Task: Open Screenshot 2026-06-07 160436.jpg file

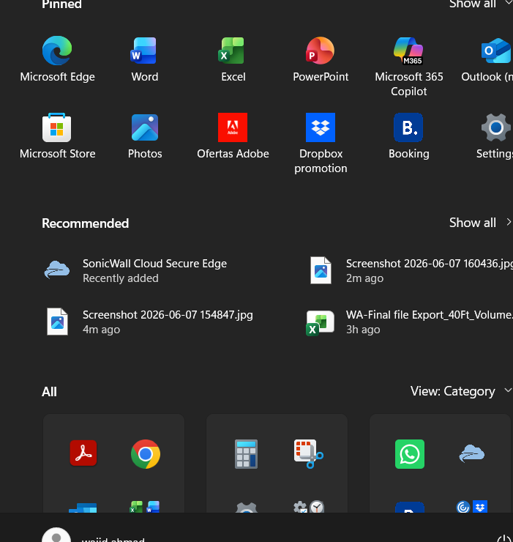Action: pyautogui.click(x=411, y=270)
